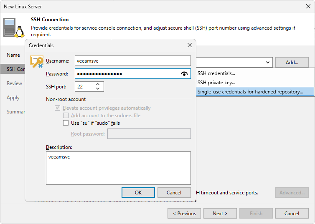Click the Root password field
315x224 pixels.
[149, 134]
